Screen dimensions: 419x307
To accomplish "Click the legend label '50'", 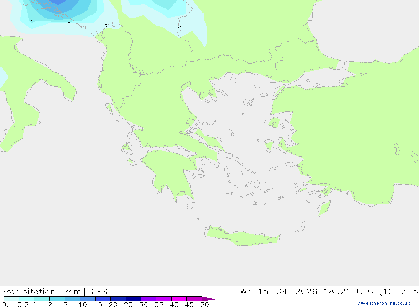I will pyautogui.click(x=204, y=304).
